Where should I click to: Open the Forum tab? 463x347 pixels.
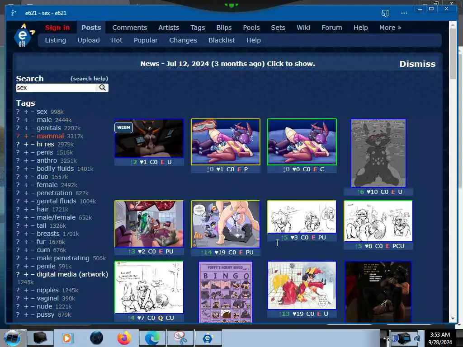click(331, 28)
